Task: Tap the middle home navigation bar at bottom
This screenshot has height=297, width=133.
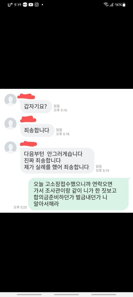Action: pyautogui.click(x=66, y=294)
